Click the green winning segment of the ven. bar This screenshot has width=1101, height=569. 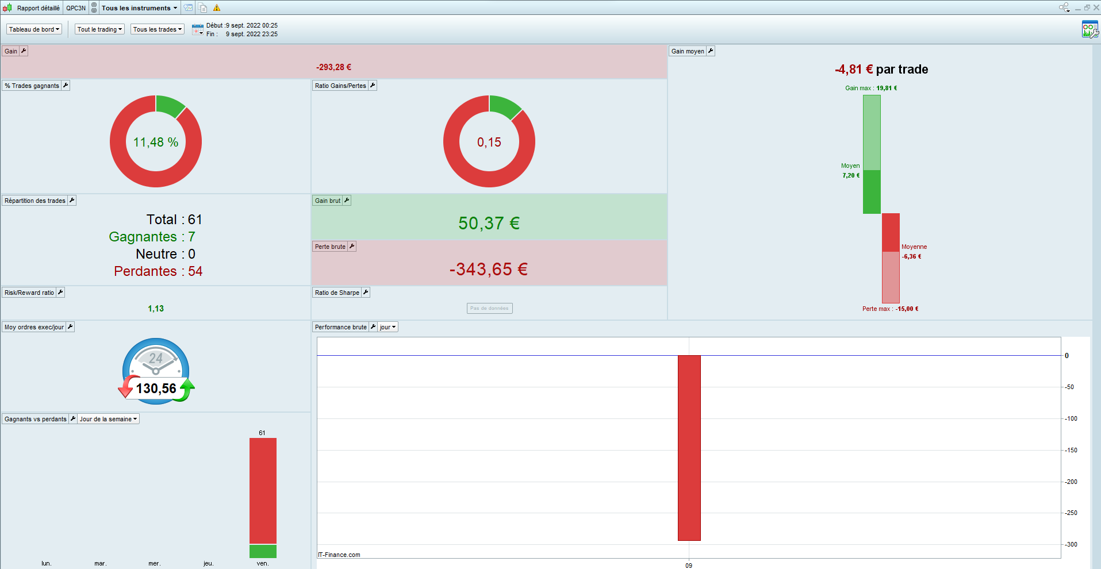(x=263, y=551)
